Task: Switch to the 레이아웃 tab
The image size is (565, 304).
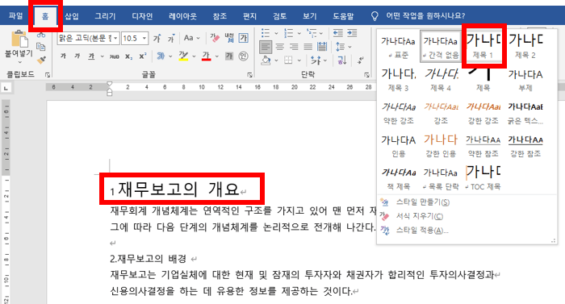Action: (183, 16)
